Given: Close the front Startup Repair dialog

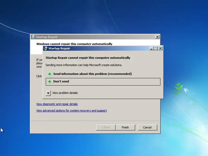Looking at the screenshot, I should [160, 48].
